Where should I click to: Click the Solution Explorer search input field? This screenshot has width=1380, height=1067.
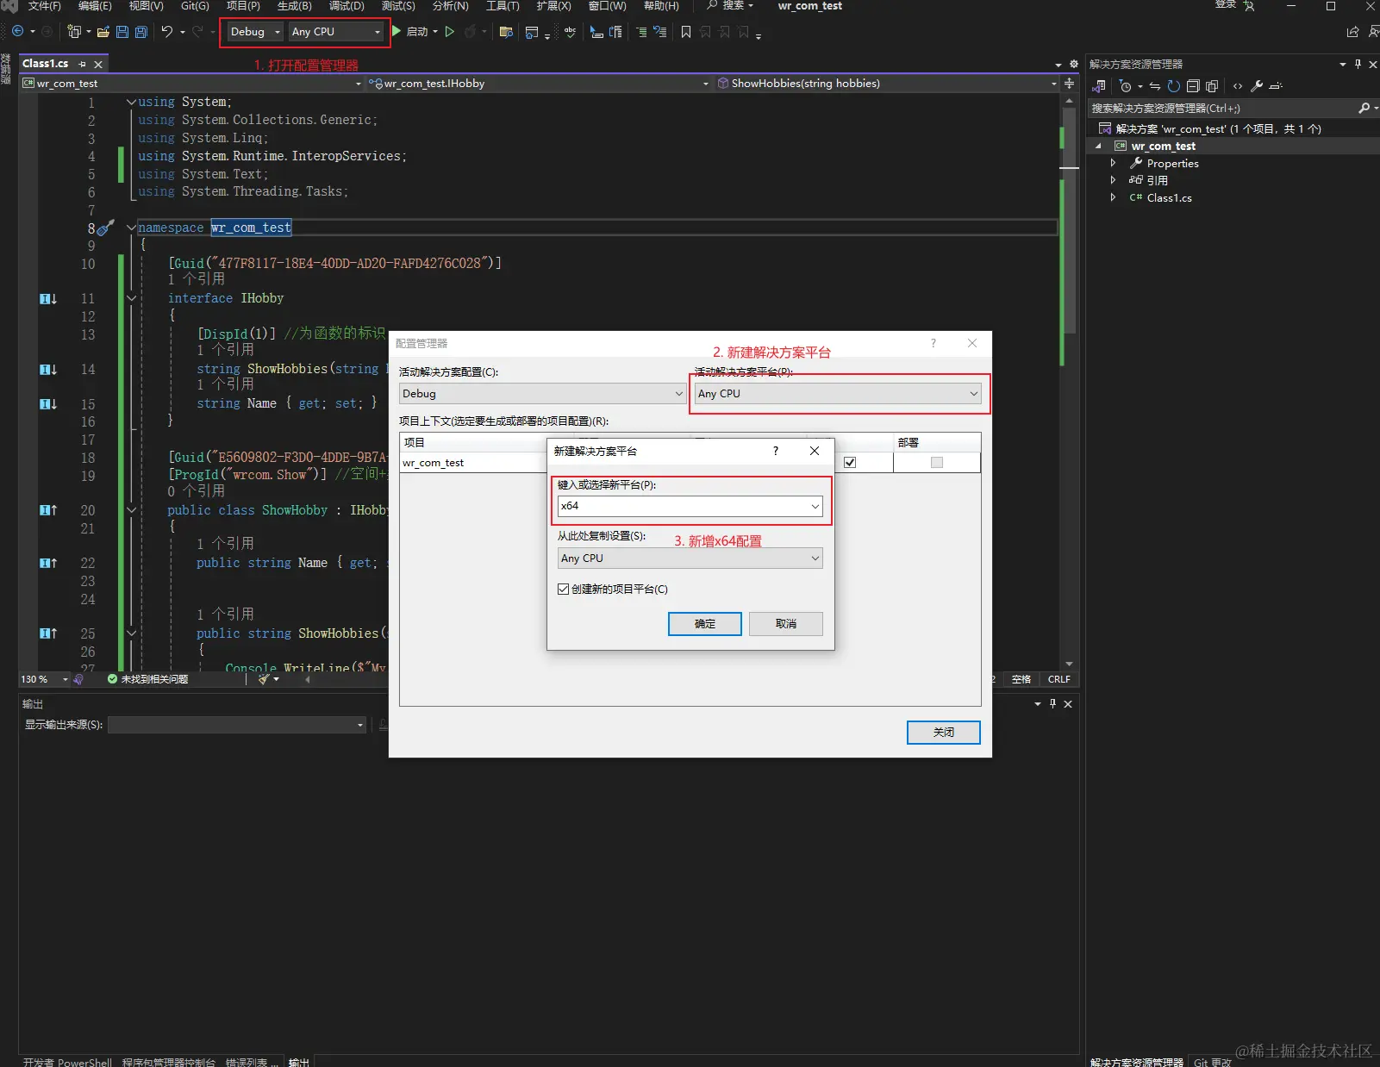click(x=1221, y=109)
